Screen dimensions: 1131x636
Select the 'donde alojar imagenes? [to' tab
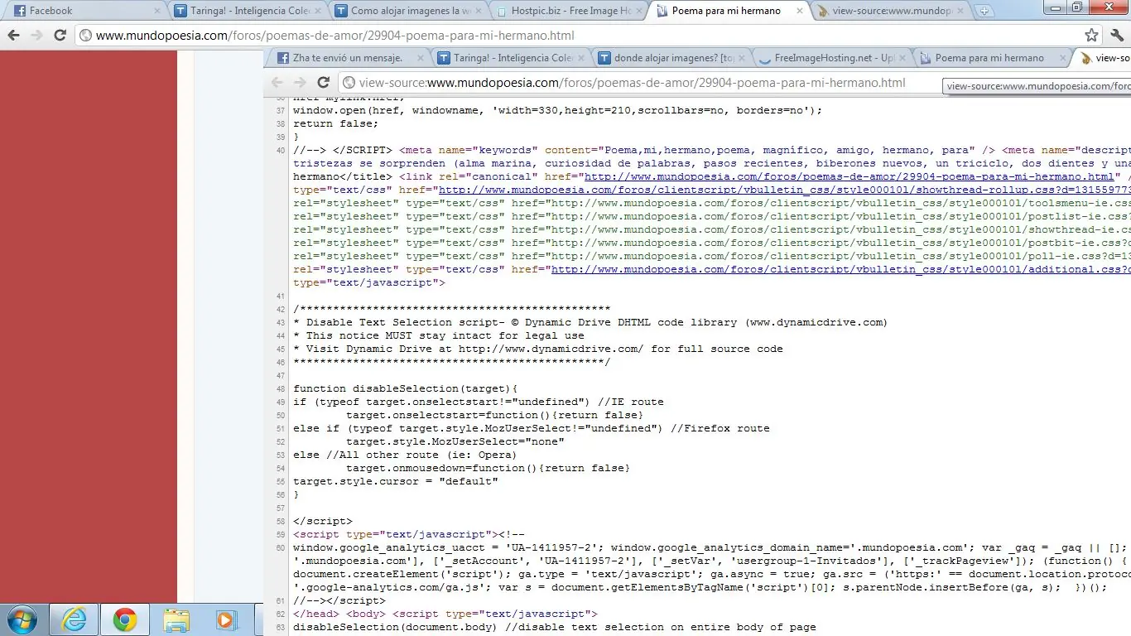[671, 58]
